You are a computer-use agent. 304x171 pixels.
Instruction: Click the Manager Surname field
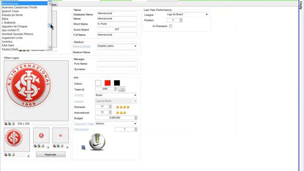tap(117, 69)
